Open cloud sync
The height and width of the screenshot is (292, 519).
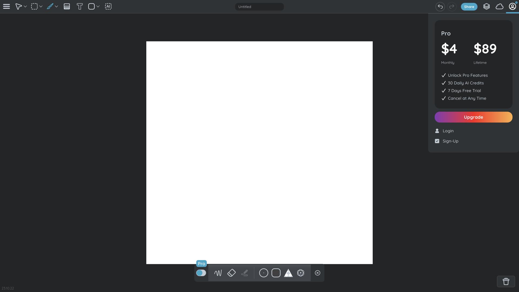(x=499, y=6)
